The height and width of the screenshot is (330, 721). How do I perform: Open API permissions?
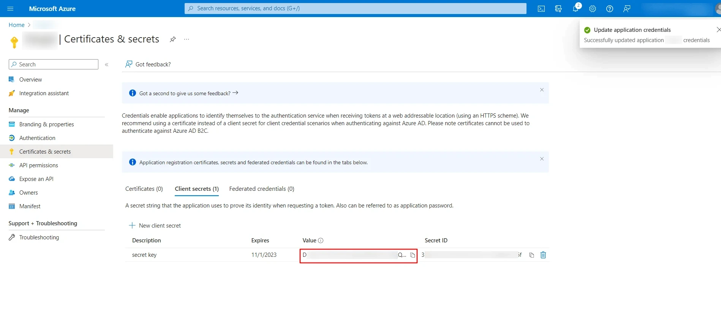39,165
